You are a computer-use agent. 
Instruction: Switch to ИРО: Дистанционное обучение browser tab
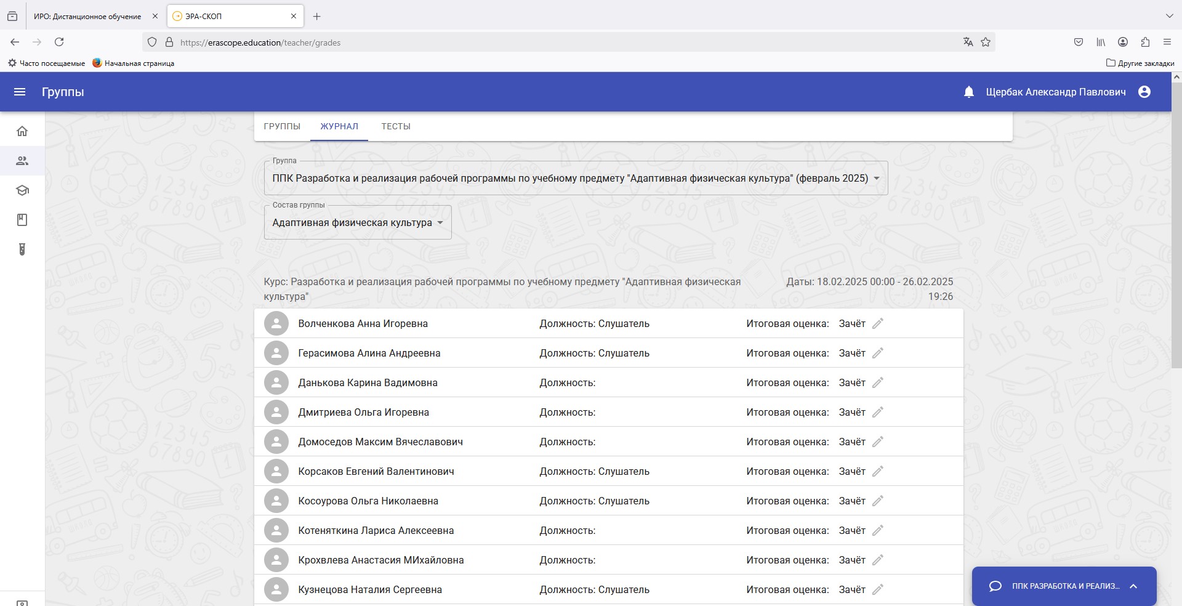87,17
